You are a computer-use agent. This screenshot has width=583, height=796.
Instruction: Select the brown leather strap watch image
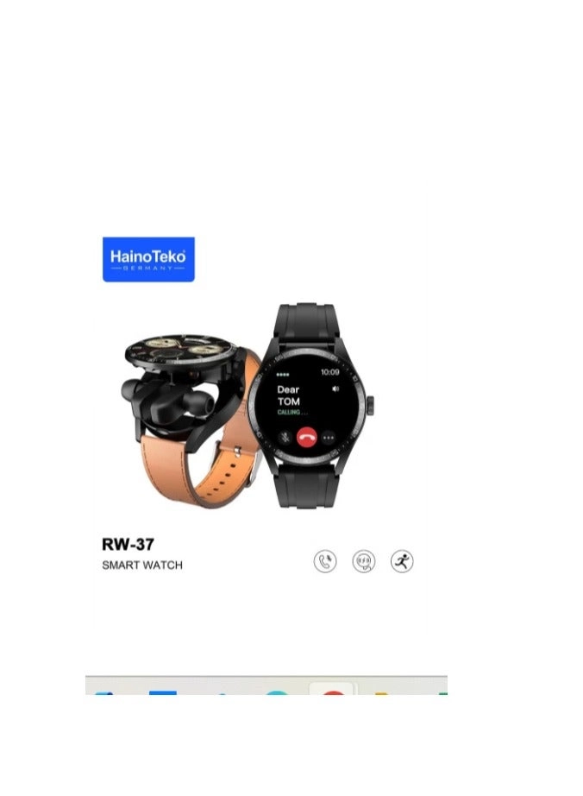tap(192, 420)
